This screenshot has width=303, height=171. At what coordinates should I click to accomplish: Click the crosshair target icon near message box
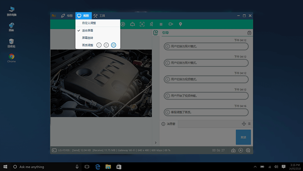(x=244, y=124)
